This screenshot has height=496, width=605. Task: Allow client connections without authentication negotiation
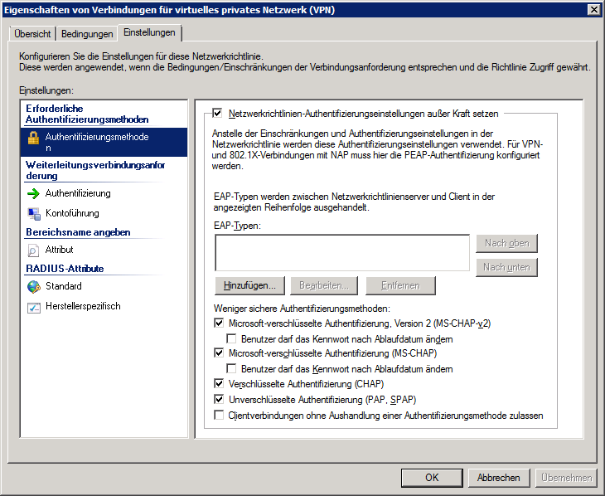click(x=219, y=415)
